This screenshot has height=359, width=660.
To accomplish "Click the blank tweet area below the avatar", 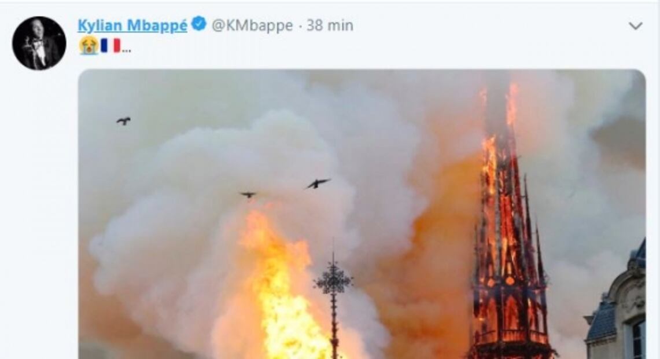I will (39, 211).
